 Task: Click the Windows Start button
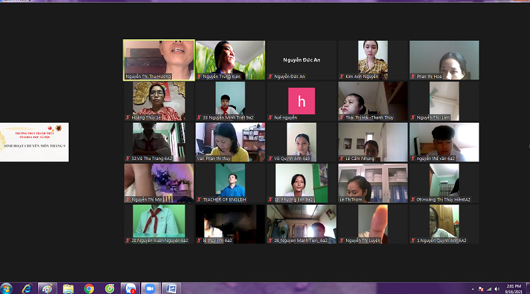pos(7,288)
